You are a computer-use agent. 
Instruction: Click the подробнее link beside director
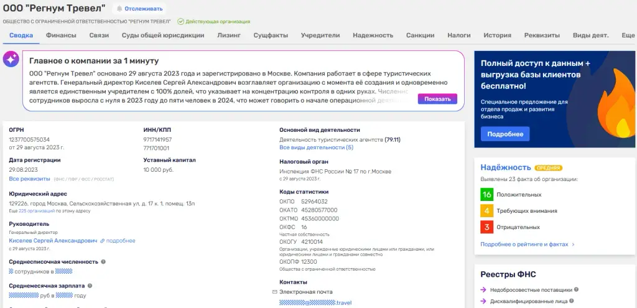click(121, 241)
